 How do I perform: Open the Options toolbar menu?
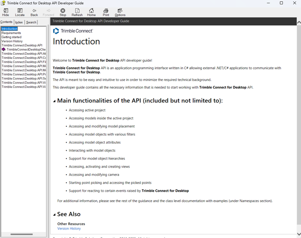(120, 12)
